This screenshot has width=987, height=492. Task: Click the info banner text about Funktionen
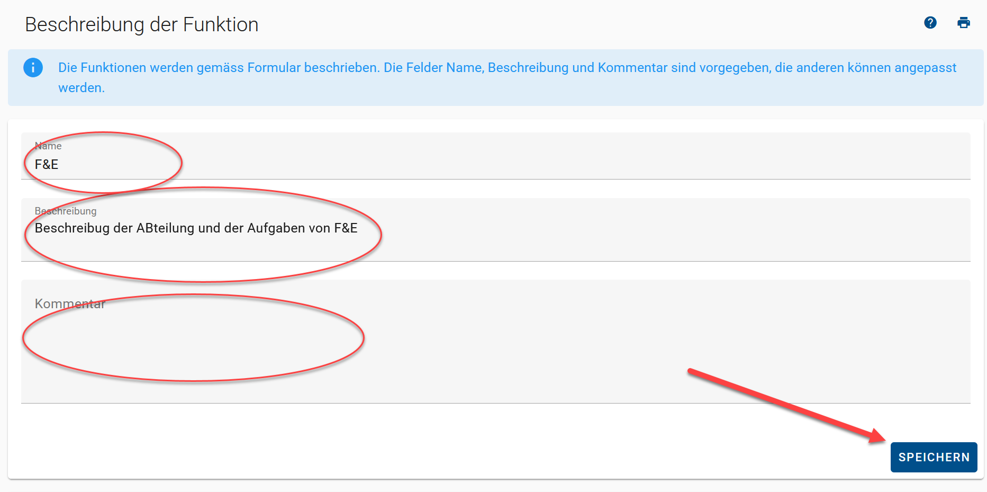[507, 77]
